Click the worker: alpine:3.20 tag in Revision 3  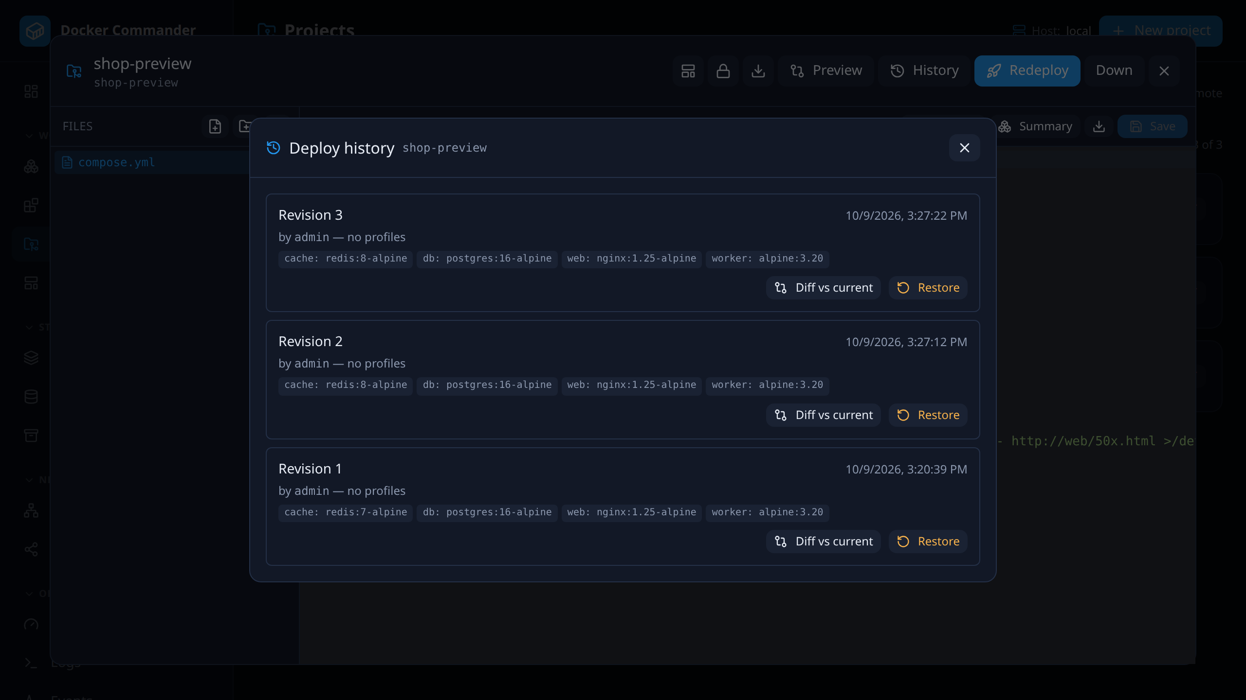[x=767, y=259]
